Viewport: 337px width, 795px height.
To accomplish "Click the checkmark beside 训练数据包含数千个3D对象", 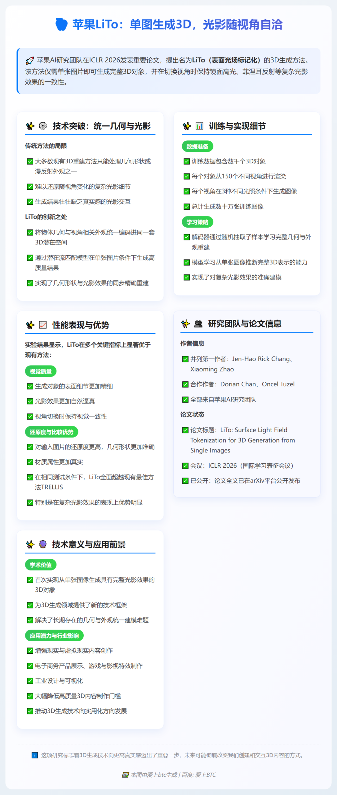I will [x=187, y=161].
